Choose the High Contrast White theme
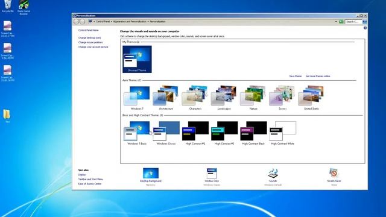This screenshot has width=386, height=217. pos(282,133)
